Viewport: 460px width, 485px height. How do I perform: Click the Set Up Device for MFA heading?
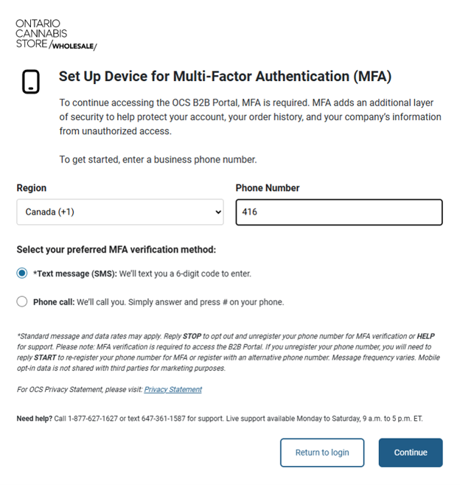(225, 77)
